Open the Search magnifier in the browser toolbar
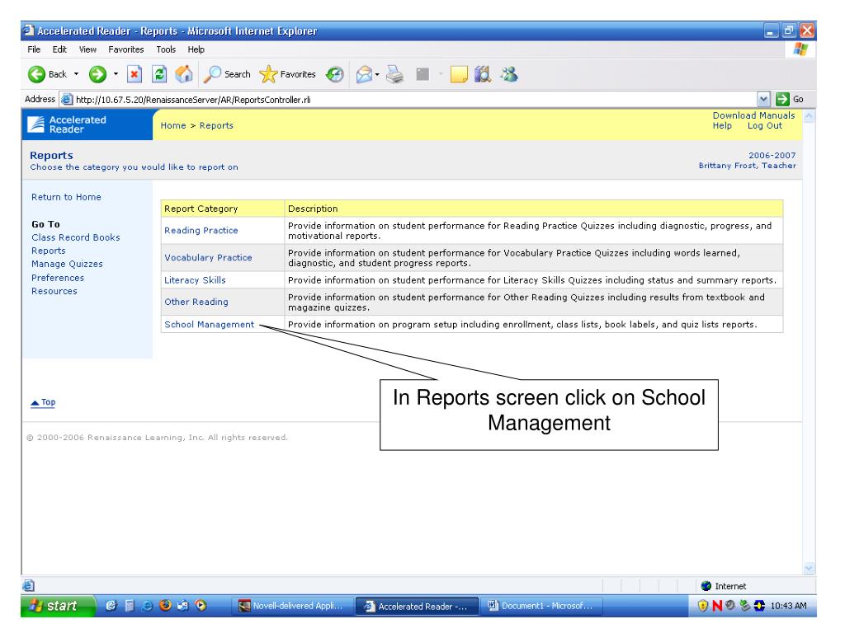This screenshot has height=633, width=845. pyautogui.click(x=227, y=74)
